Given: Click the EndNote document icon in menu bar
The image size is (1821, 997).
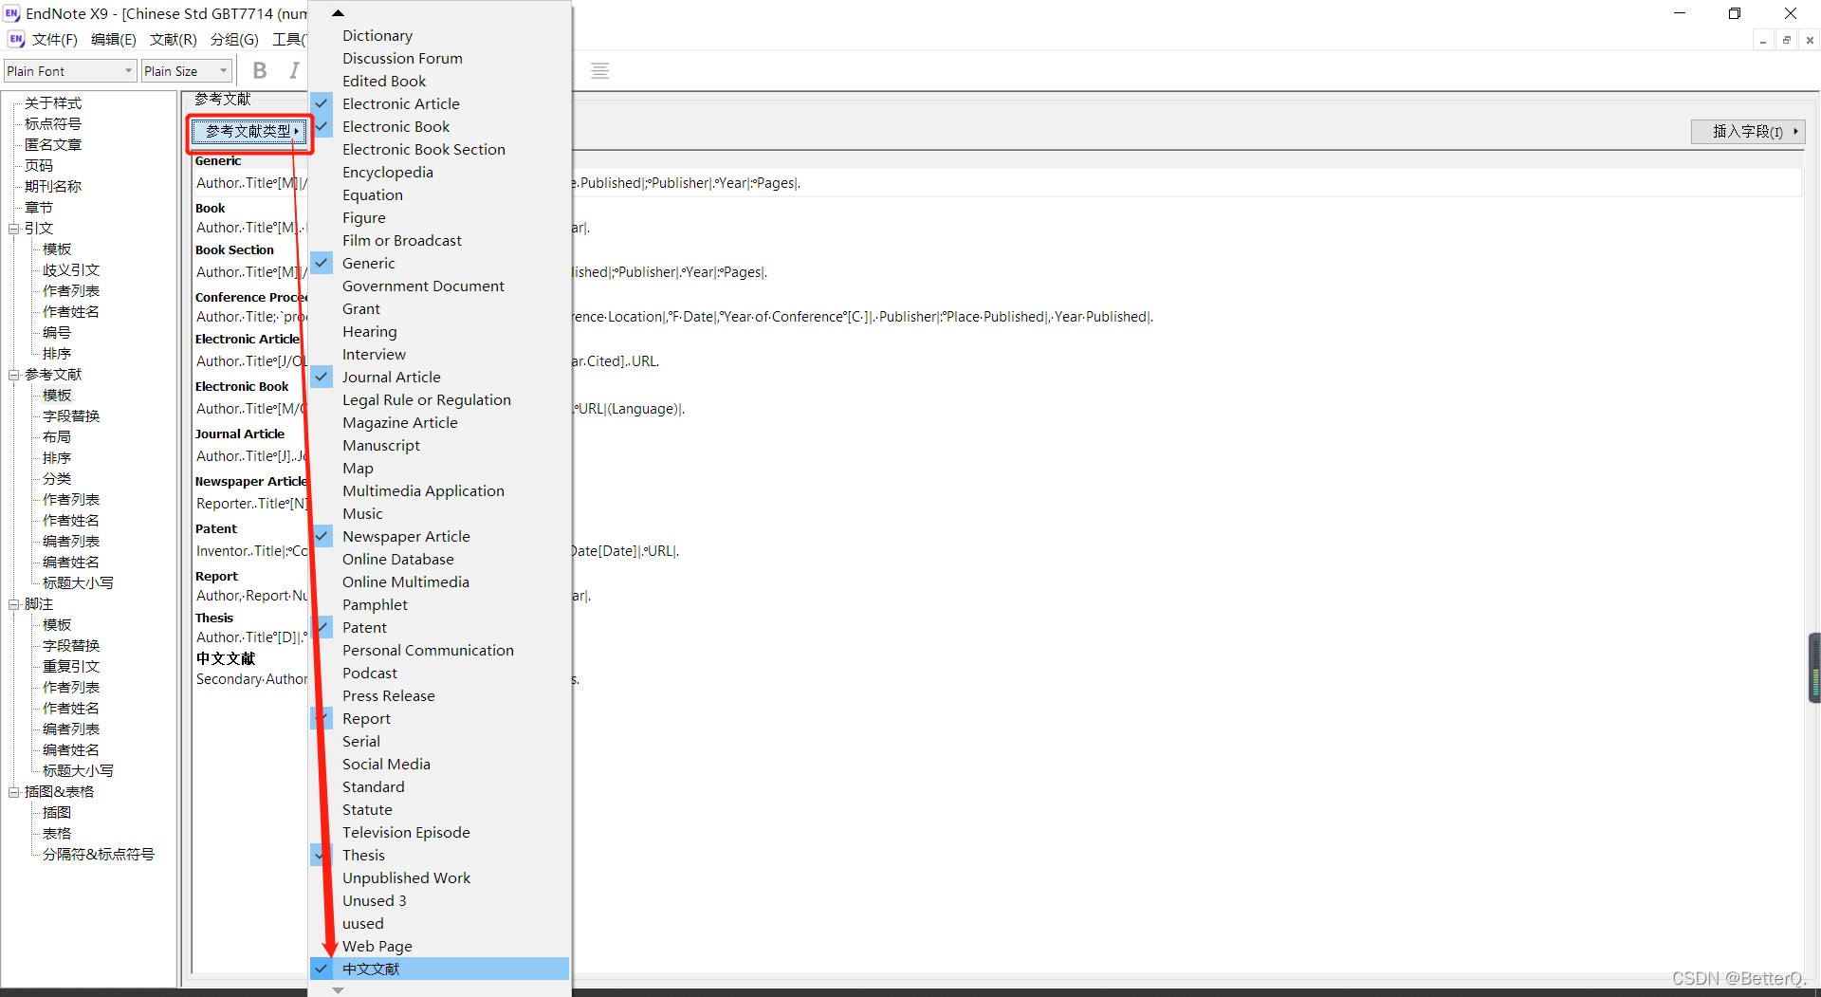Looking at the screenshot, I should pyautogui.click(x=16, y=39).
